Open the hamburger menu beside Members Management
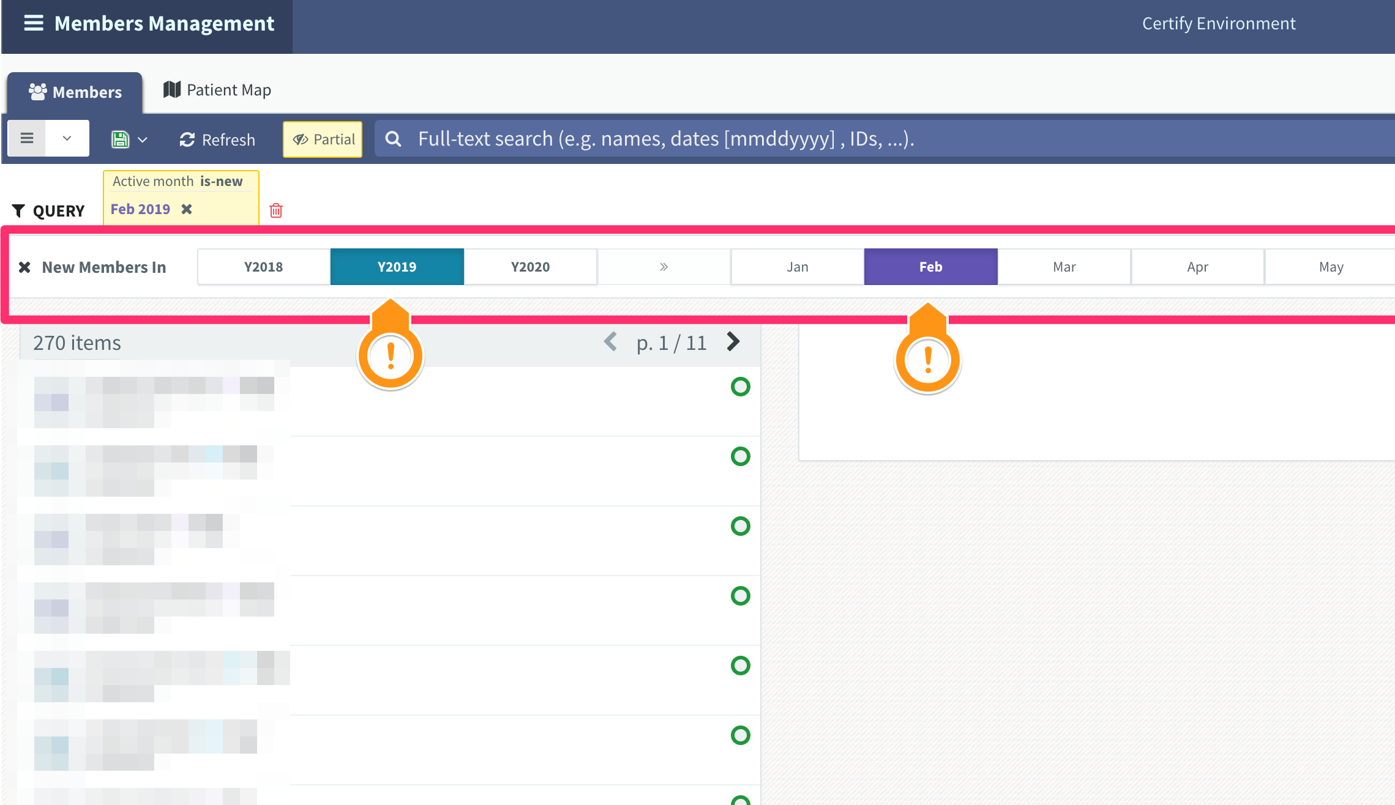The width and height of the screenshot is (1395, 805). pyautogui.click(x=34, y=23)
